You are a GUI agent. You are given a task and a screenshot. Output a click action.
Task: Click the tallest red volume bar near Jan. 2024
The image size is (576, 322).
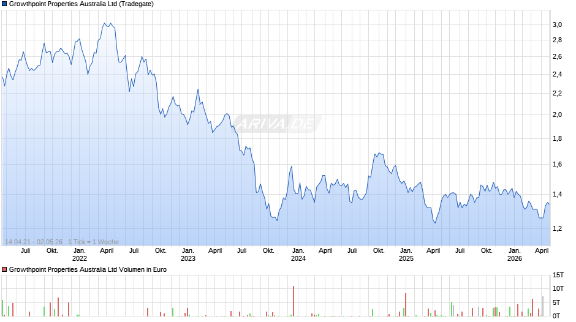tap(294, 301)
